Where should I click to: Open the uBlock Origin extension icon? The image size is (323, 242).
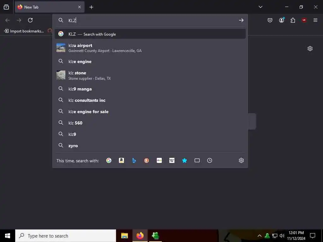(304, 20)
